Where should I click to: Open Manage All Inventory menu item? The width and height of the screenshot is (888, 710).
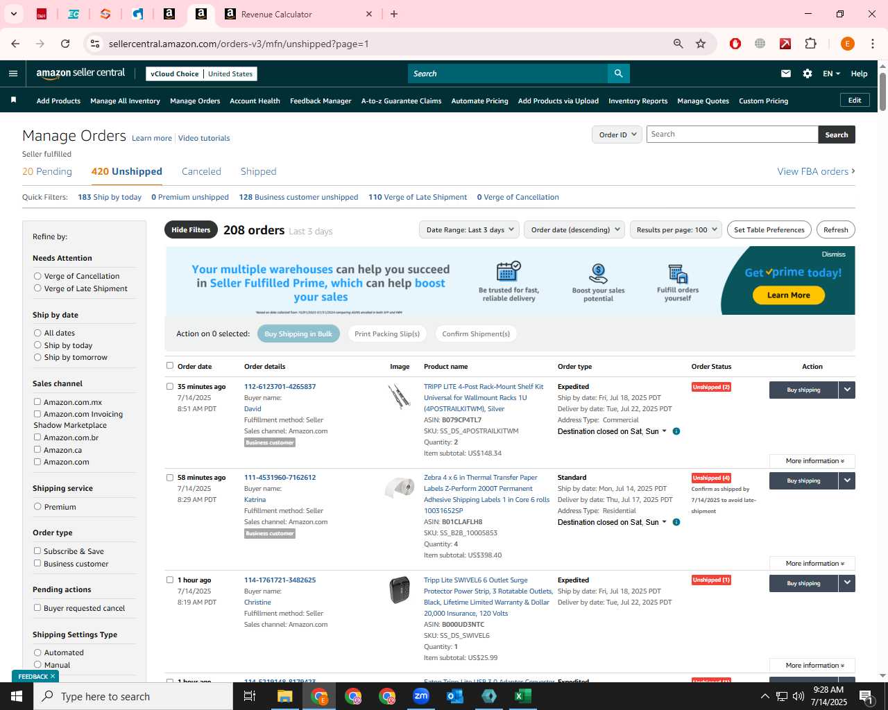coord(125,101)
